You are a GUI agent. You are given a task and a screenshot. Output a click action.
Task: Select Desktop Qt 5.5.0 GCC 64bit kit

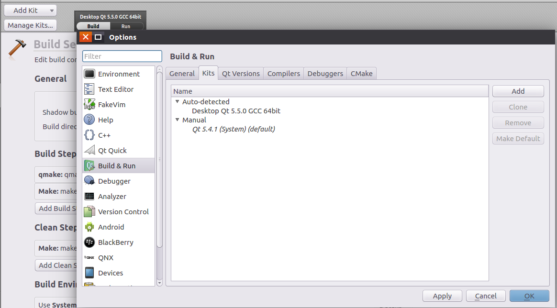(x=236, y=111)
